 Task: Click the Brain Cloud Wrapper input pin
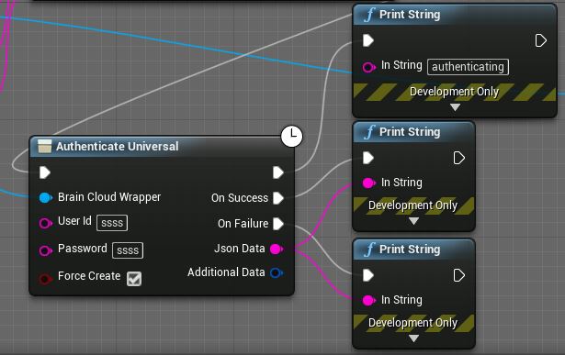(46, 197)
